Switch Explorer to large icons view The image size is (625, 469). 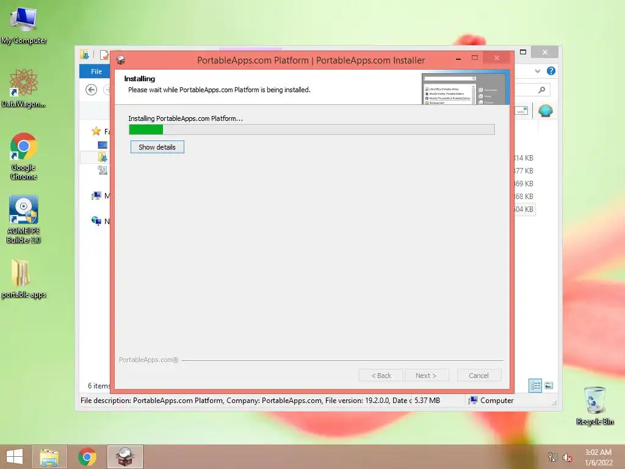[549, 386]
